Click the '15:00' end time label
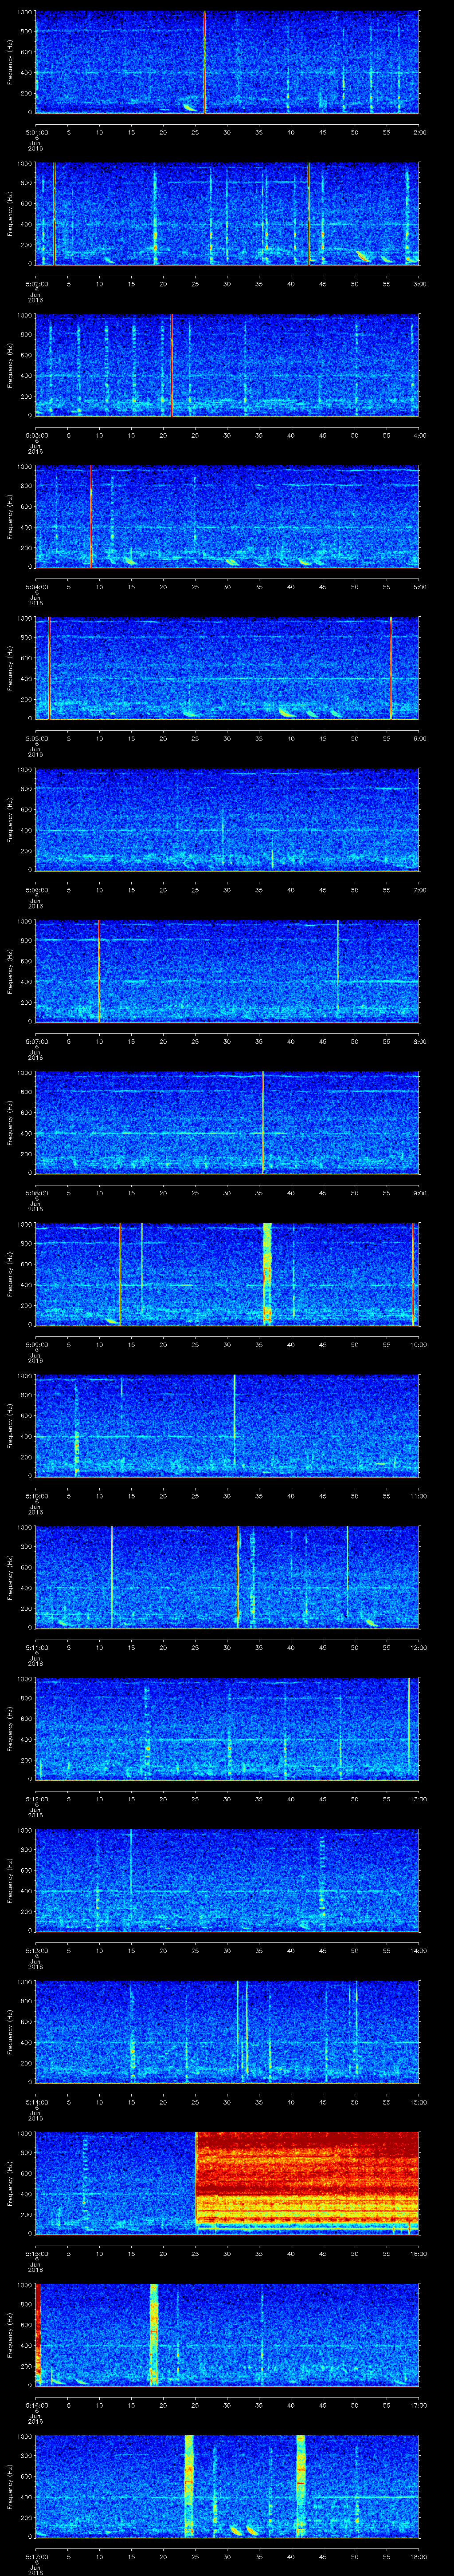This screenshot has height=2576, width=454. tap(418, 2102)
